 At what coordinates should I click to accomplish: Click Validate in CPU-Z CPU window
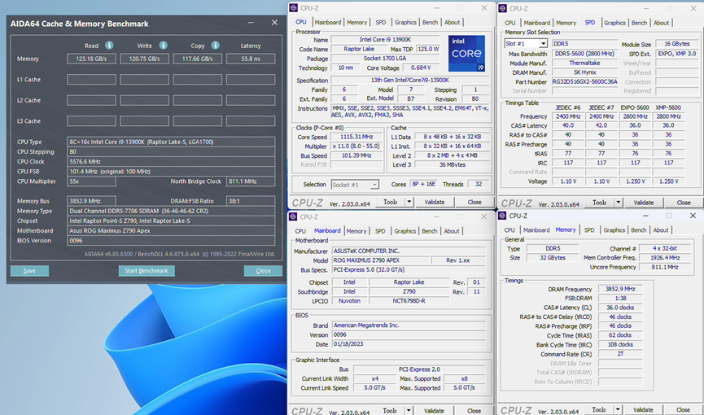tap(434, 202)
